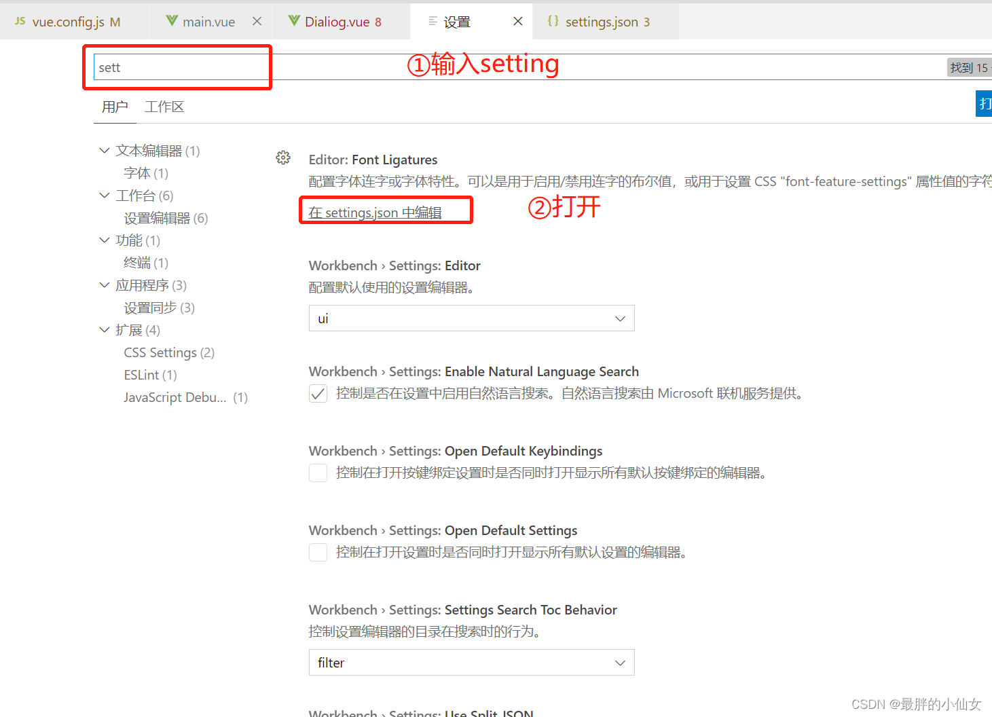
Task: Click the JS icon on vue.config.js tab
Action: point(18,21)
